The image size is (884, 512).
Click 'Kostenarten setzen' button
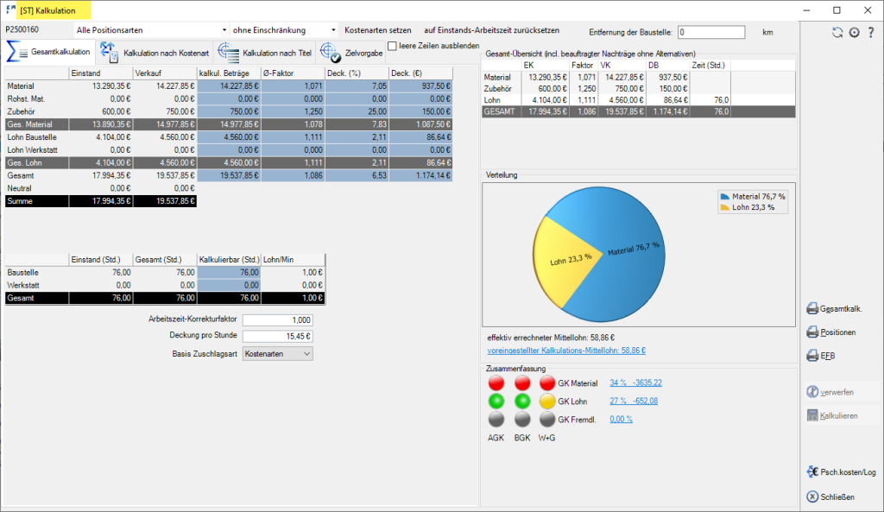click(x=377, y=30)
